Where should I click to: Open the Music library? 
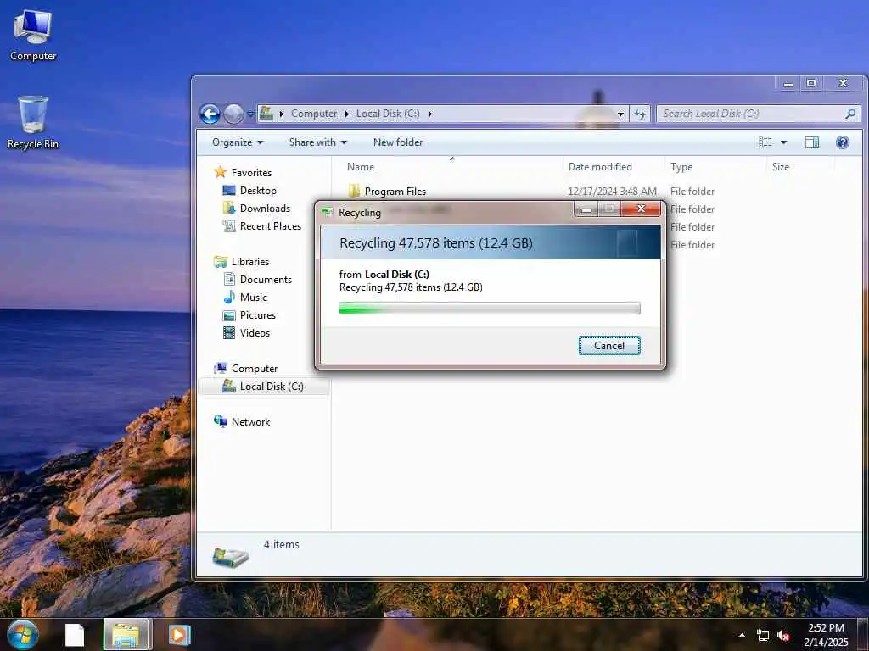pos(253,298)
